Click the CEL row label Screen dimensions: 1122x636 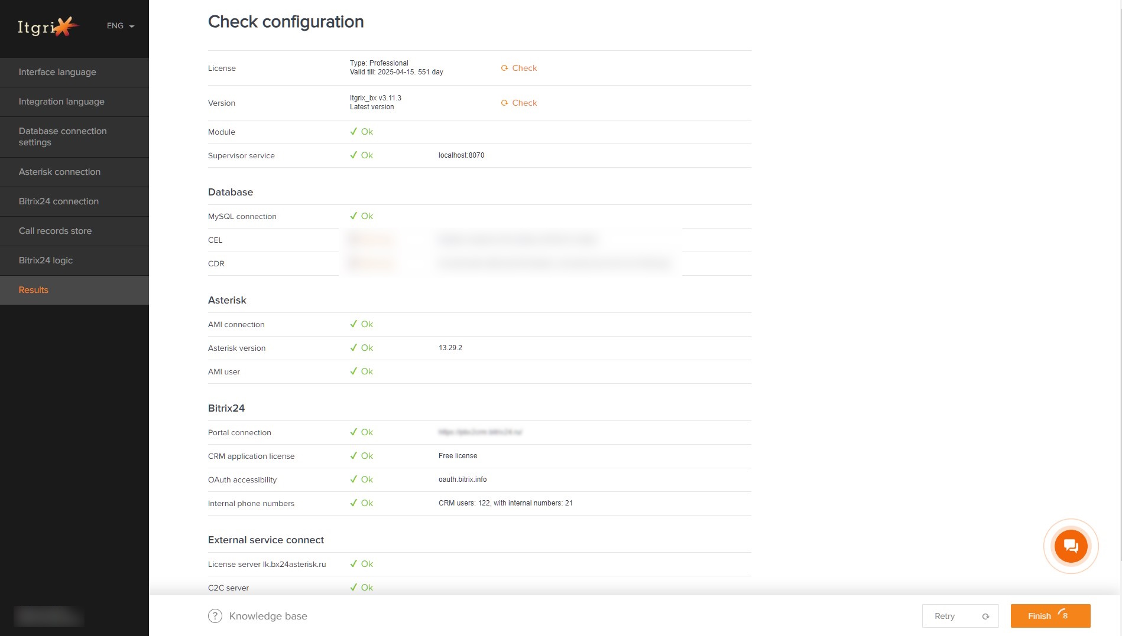coord(215,240)
